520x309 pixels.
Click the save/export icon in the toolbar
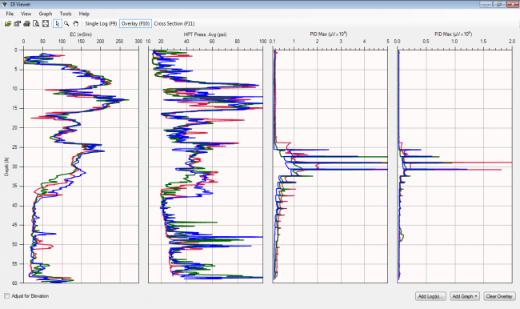[x=18, y=23]
